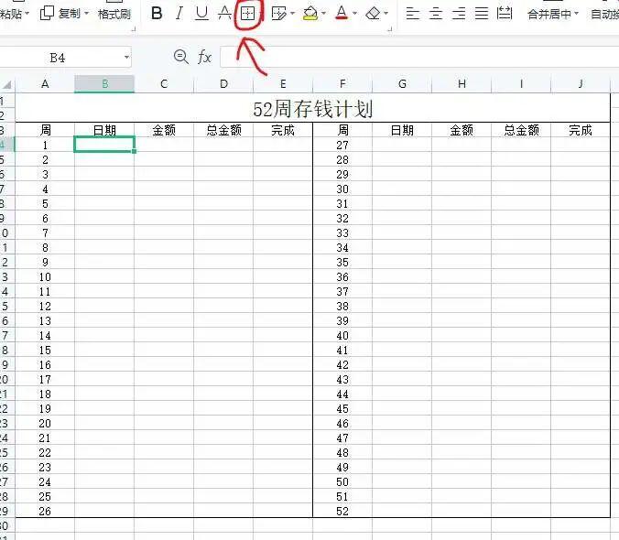Select column I header

521,84
